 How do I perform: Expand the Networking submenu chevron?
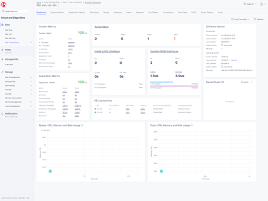(x=31, y=86)
